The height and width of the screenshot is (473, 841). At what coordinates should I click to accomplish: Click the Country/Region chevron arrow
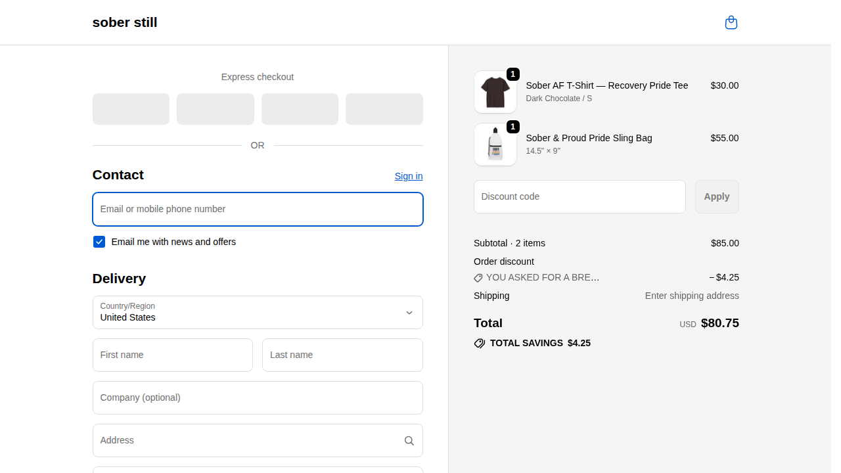409,313
